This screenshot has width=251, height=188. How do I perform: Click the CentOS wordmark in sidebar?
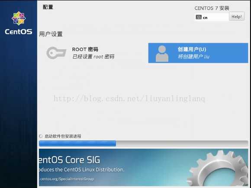pos(19,32)
